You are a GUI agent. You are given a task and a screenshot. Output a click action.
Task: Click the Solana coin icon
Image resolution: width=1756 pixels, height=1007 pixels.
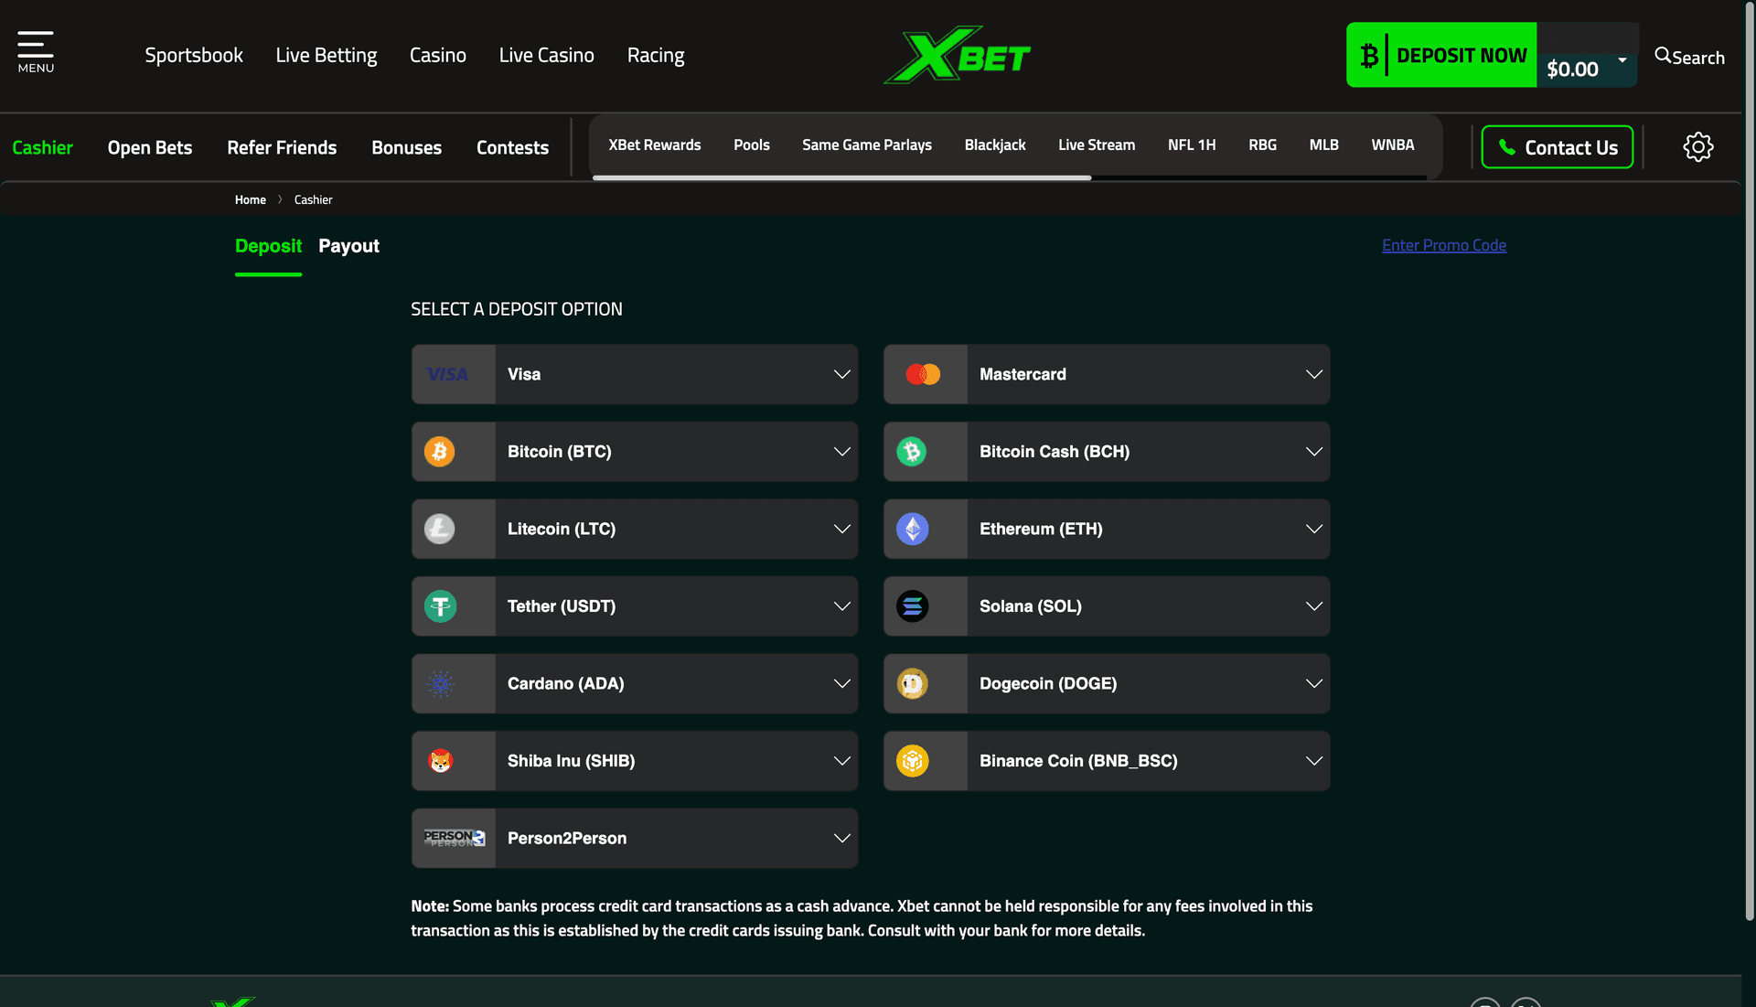(912, 605)
